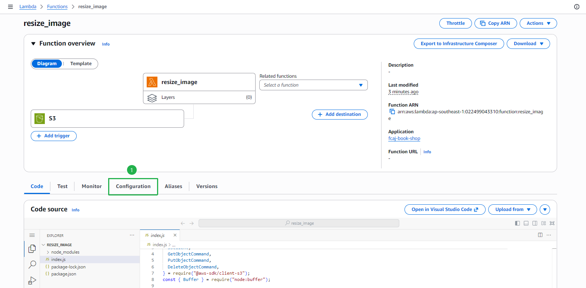Open the Monitor tab

[x=92, y=186]
